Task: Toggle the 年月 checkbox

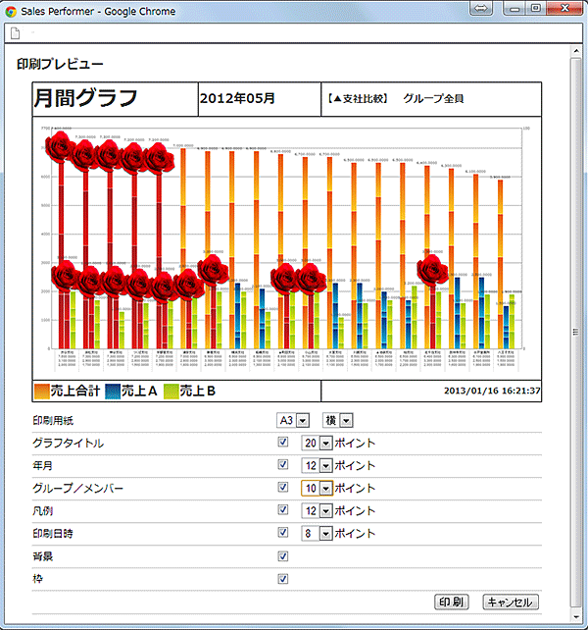Action: click(x=283, y=465)
